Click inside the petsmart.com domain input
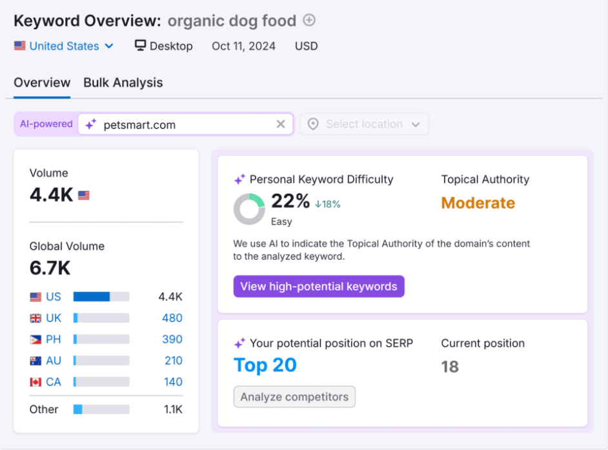 (181, 125)
